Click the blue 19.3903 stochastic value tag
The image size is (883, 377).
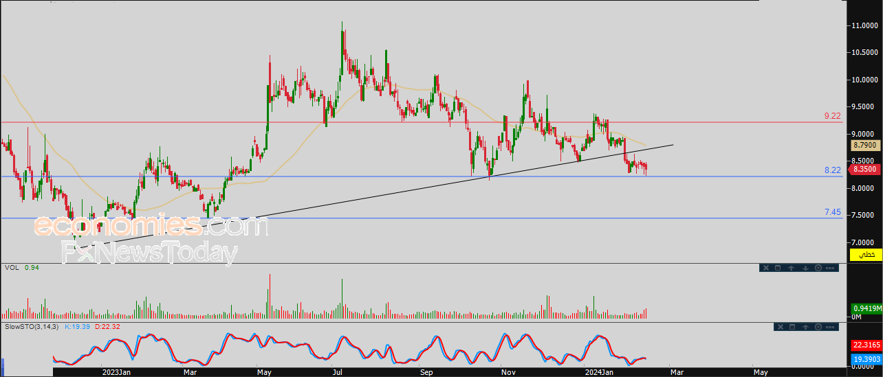click(x=866, y=359)
